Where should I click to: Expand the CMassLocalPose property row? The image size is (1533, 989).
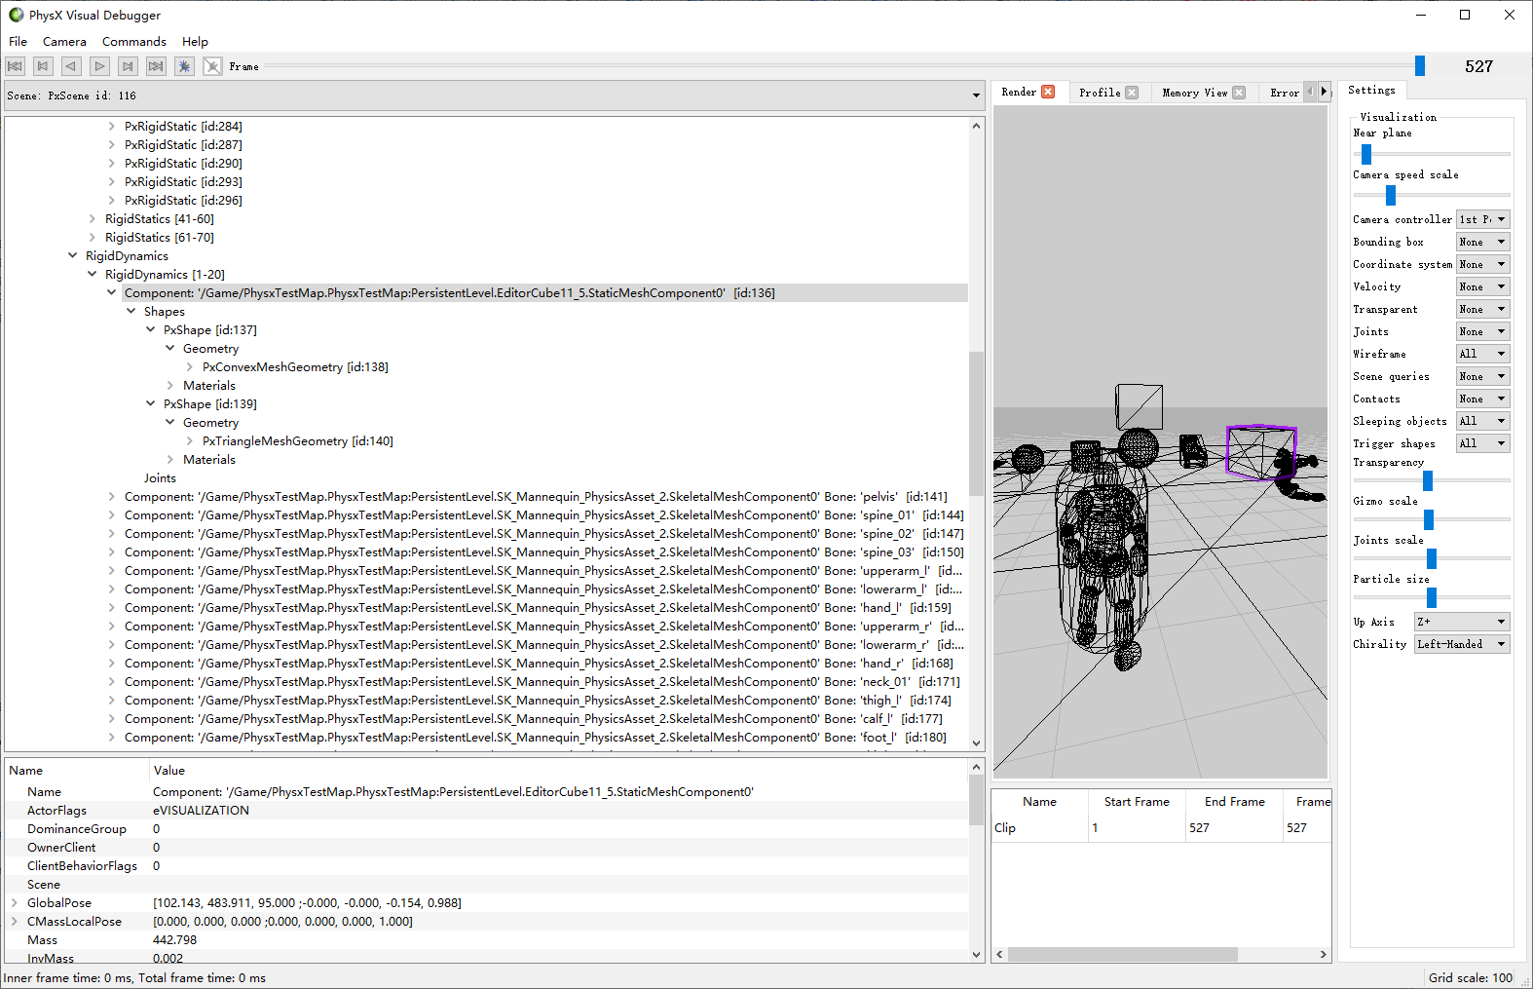[x=15, y=922]
